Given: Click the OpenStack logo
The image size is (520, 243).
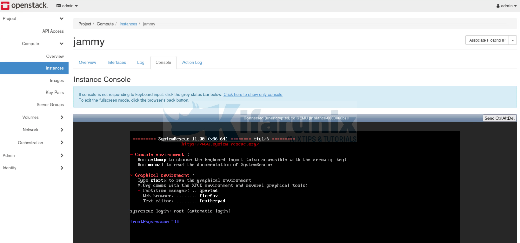Looking at the screenshot, I should pos(25,5).
